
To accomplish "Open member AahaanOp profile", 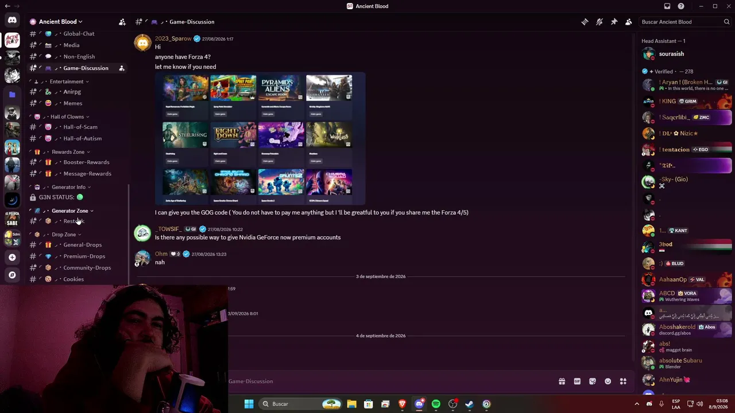I will pyautogui.click(x=687, y=279).
